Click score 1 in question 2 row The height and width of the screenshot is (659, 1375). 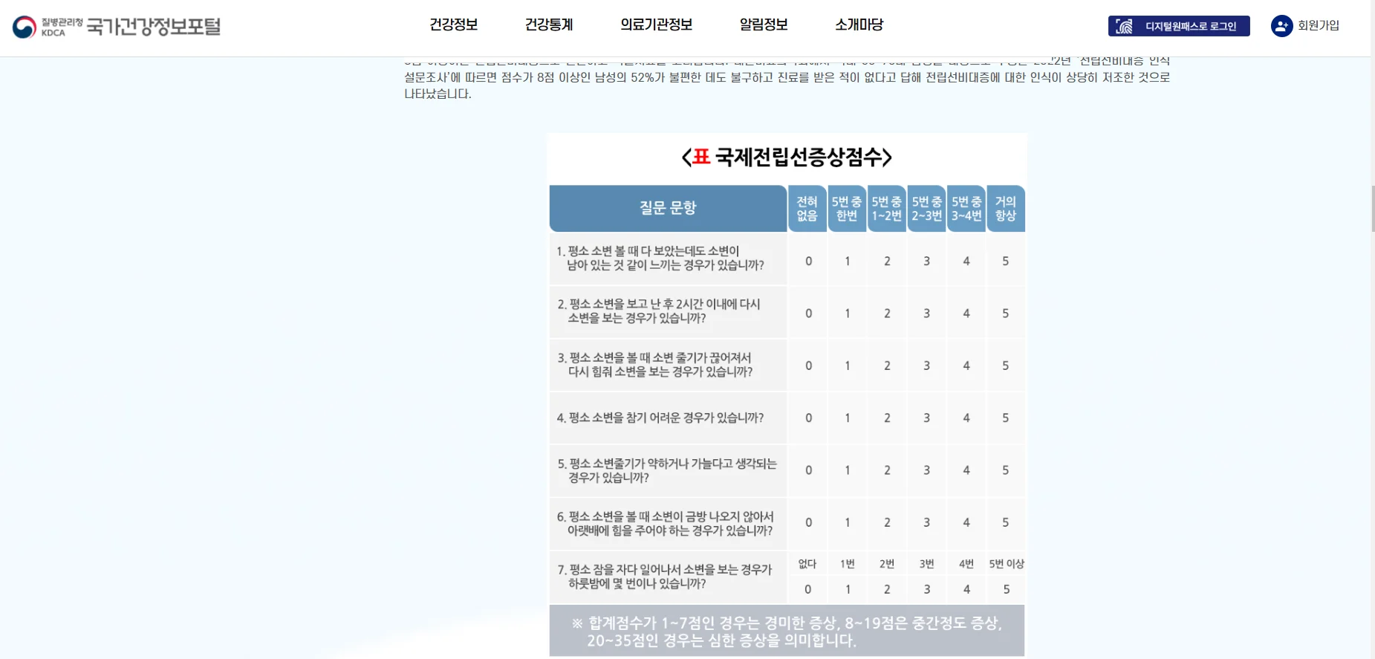pyautogui.click(x=848, y=314)
